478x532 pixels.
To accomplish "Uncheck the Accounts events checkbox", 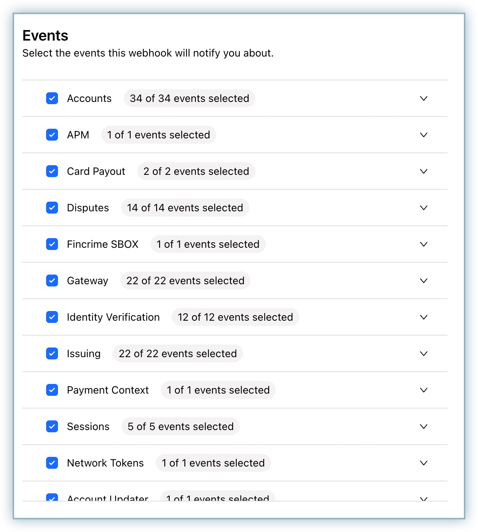I will [x=52, y=98].
